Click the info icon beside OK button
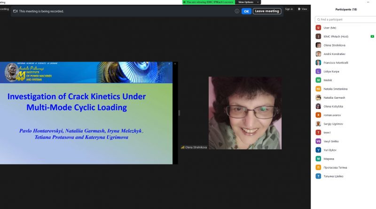This screenshot has width=376, height=209. pyautogui.click(x=237, y=11)
